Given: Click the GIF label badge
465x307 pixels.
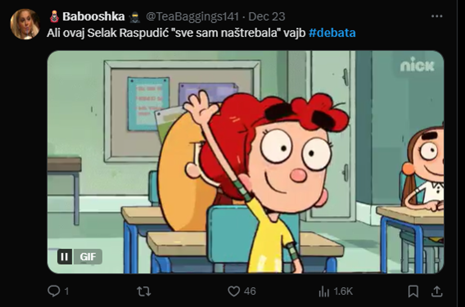Looking at the screenshot, I should tap(88, 257).
